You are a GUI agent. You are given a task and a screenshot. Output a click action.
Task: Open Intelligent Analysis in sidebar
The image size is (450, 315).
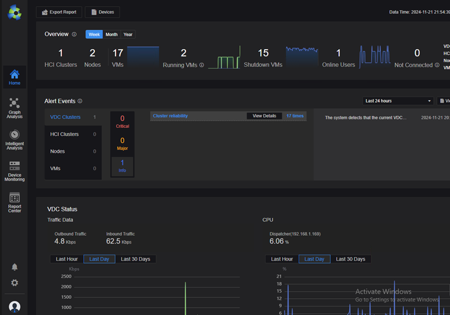(x=15, y=140)
